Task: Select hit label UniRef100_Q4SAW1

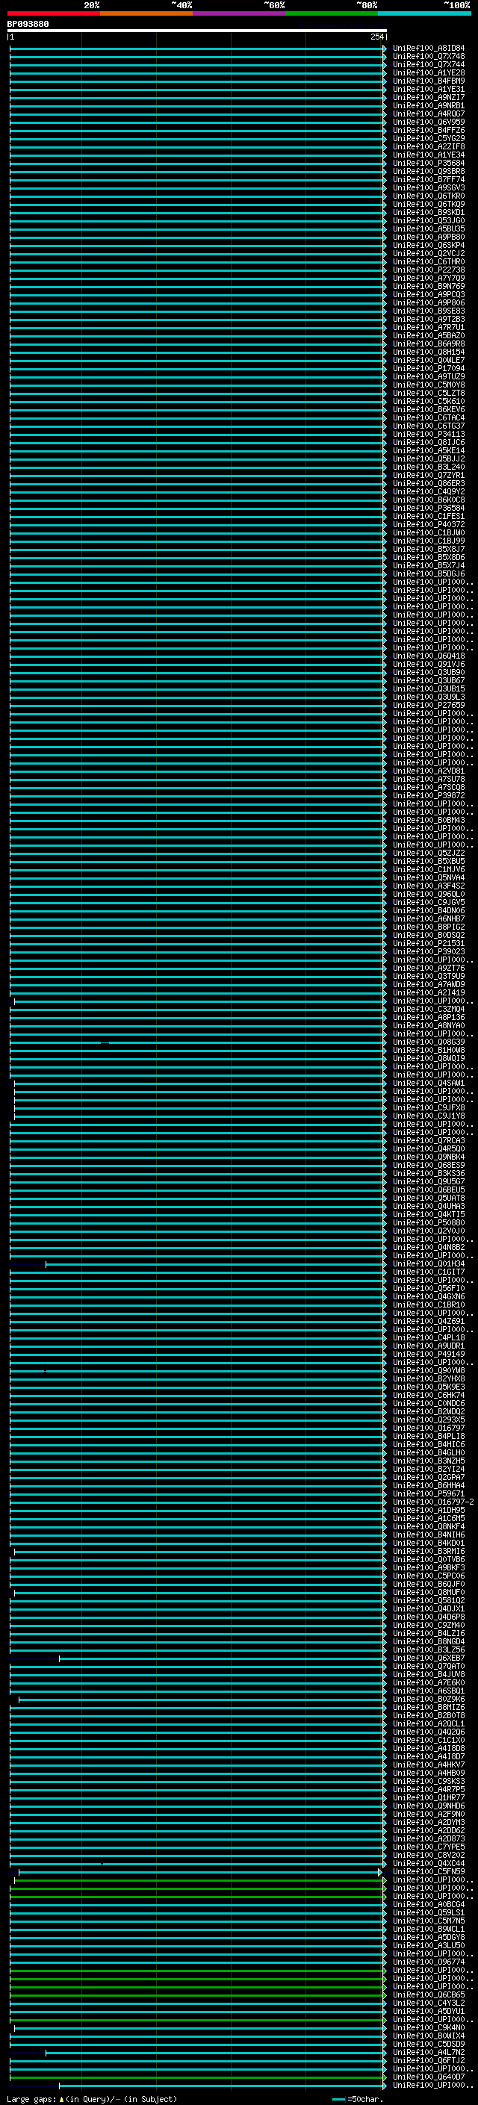Action: pyautogui.click(x=428, y=1083)
